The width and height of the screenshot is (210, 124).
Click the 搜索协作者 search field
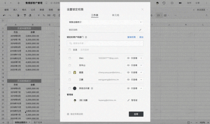coord(105,43)
